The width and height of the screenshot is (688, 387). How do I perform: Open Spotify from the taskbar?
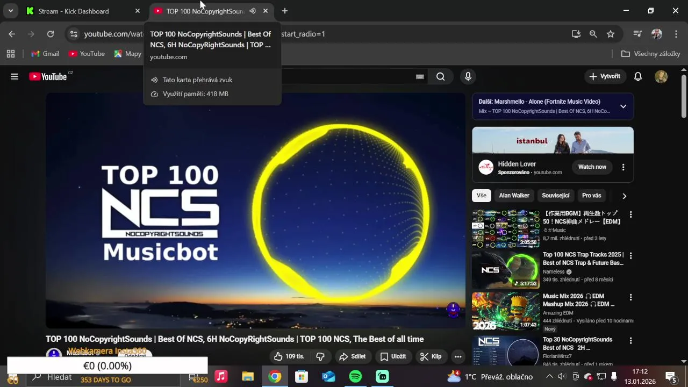(355, 376)
